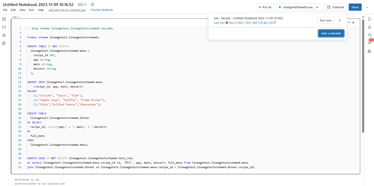The height and width of the screenshot is (186, 374).
Task: Click the CREATE VIEW IF NOT EXISTS line
Action: point(80,158)
